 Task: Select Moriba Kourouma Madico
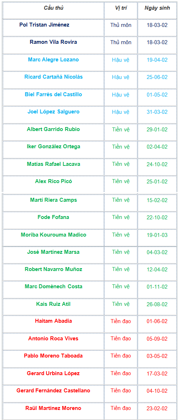pos(53,235)
